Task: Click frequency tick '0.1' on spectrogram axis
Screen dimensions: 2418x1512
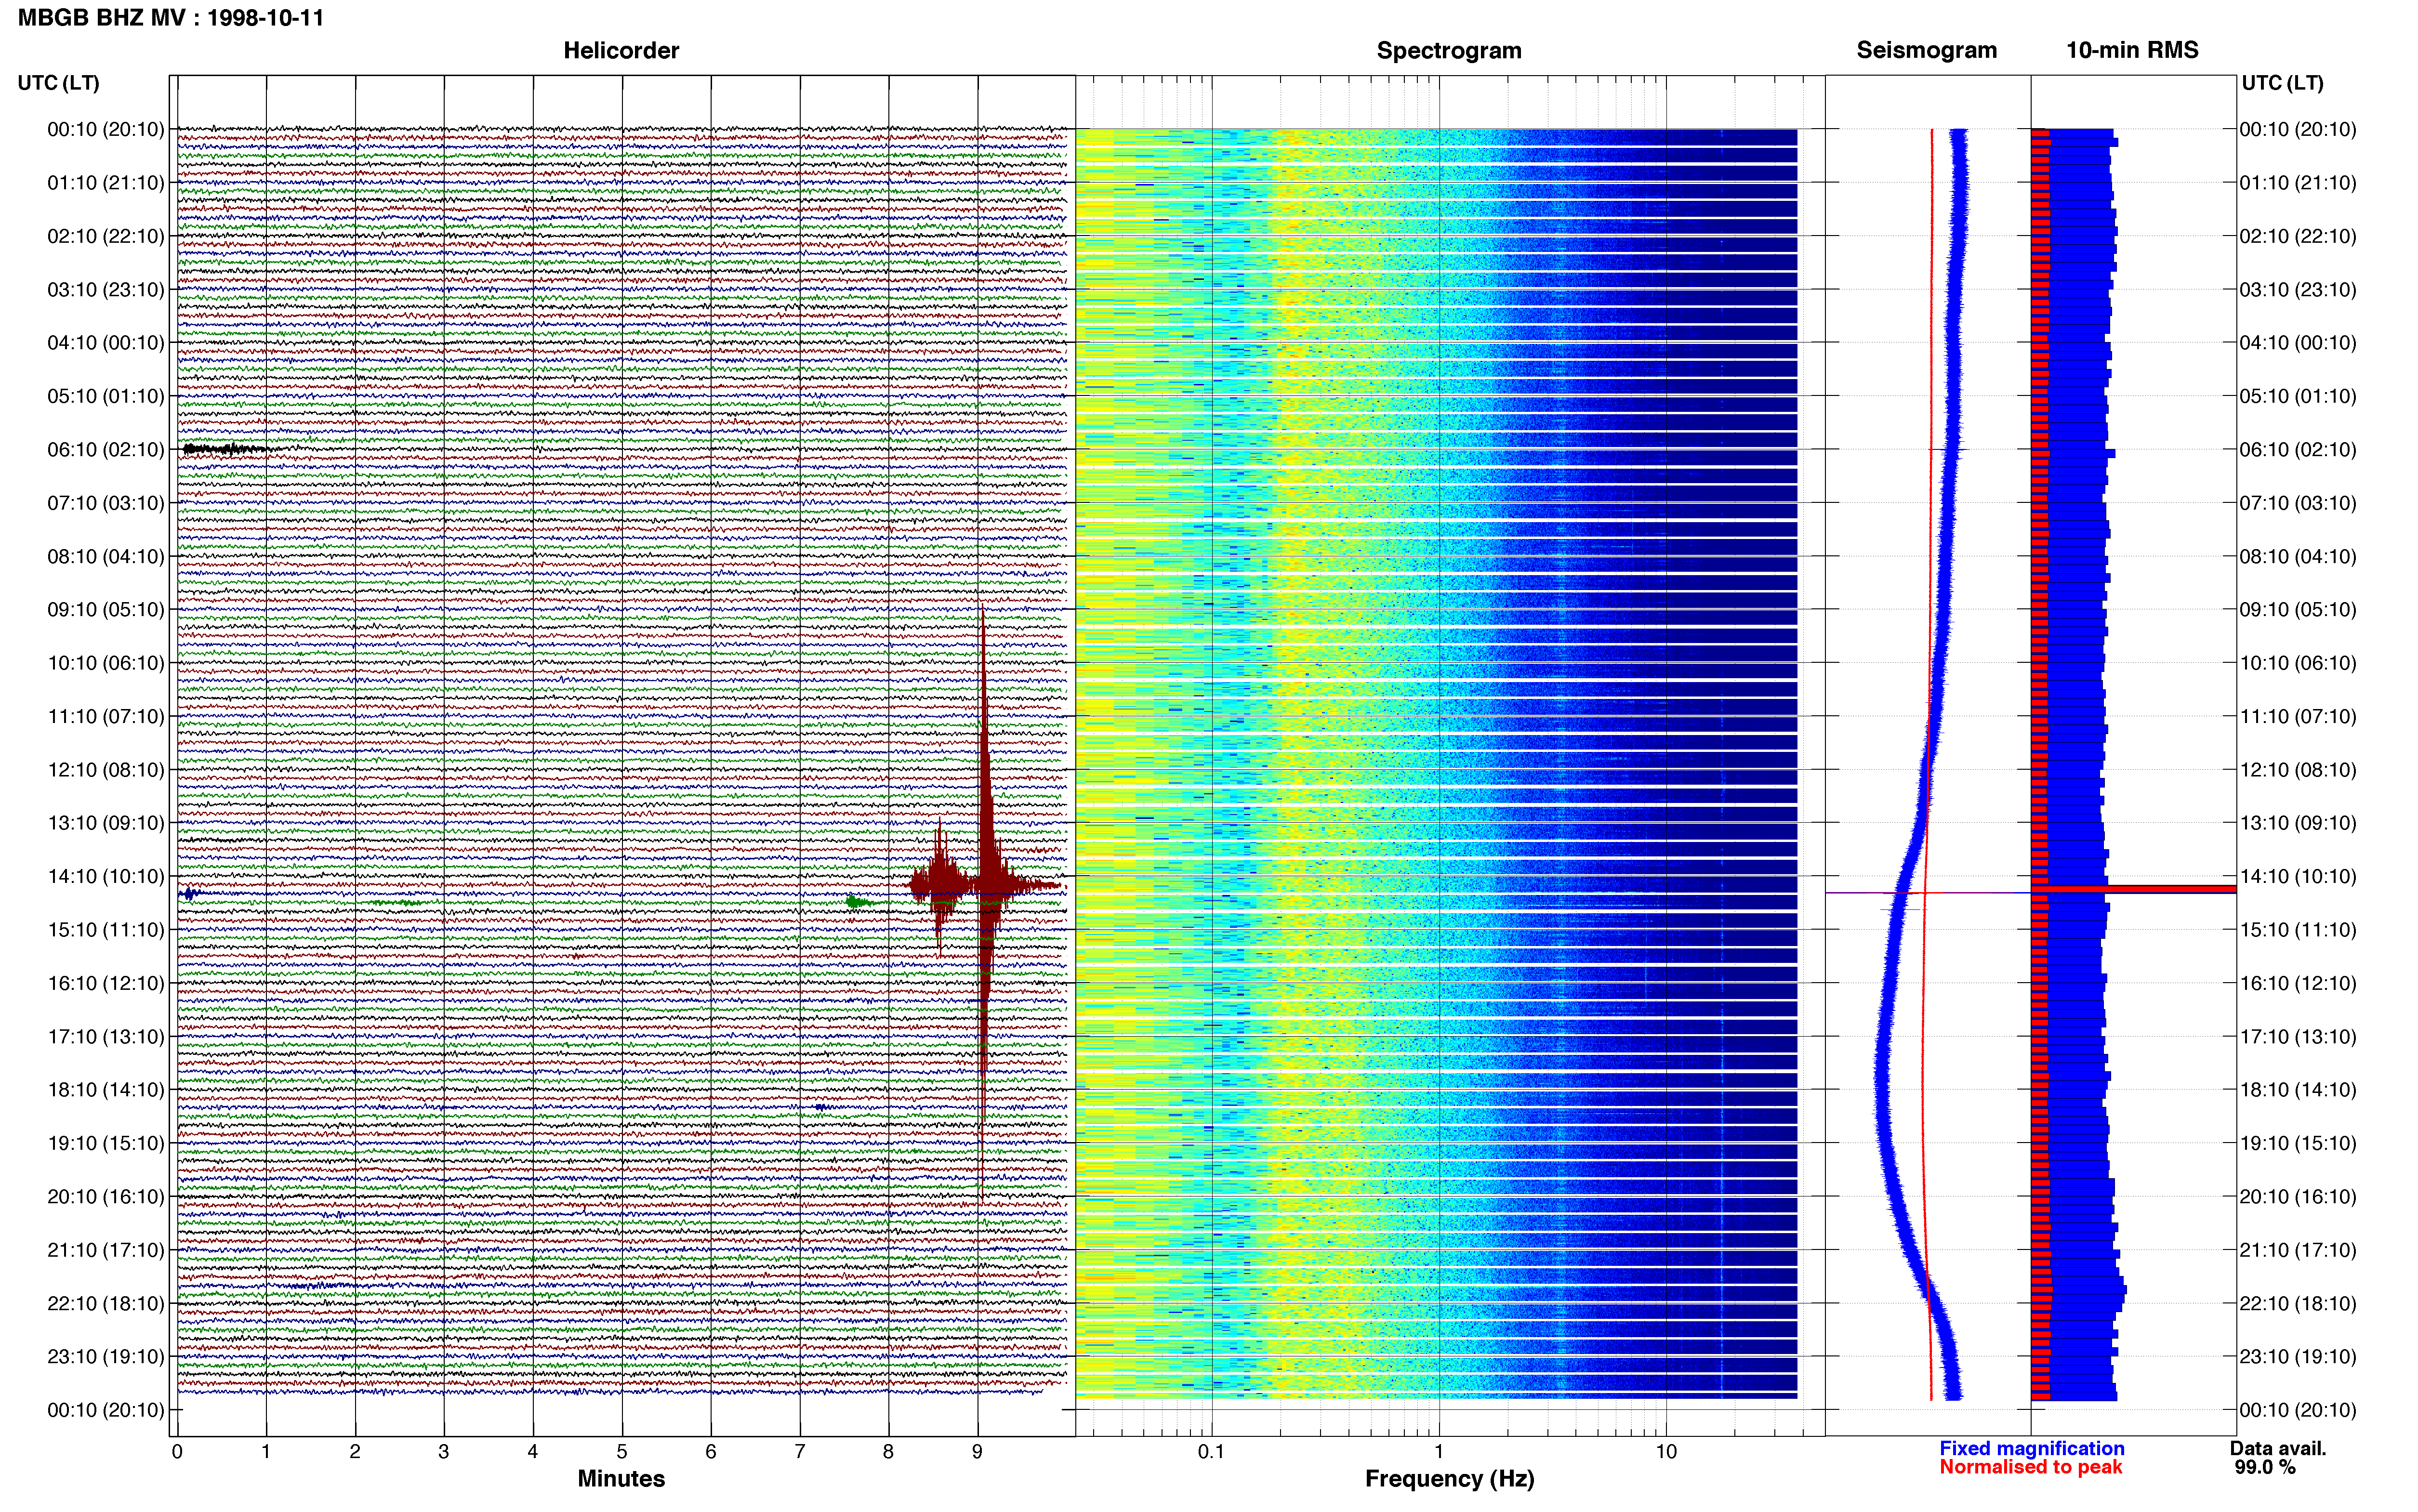Action: (1211, 1452)
